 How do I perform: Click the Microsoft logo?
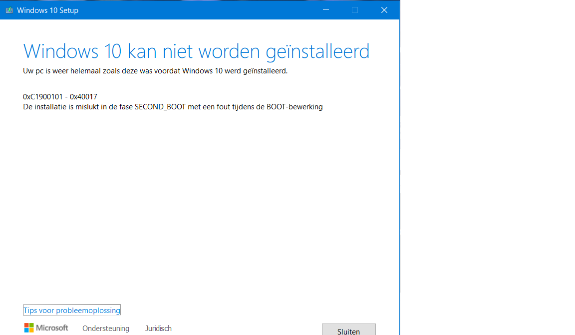(46, 328)
